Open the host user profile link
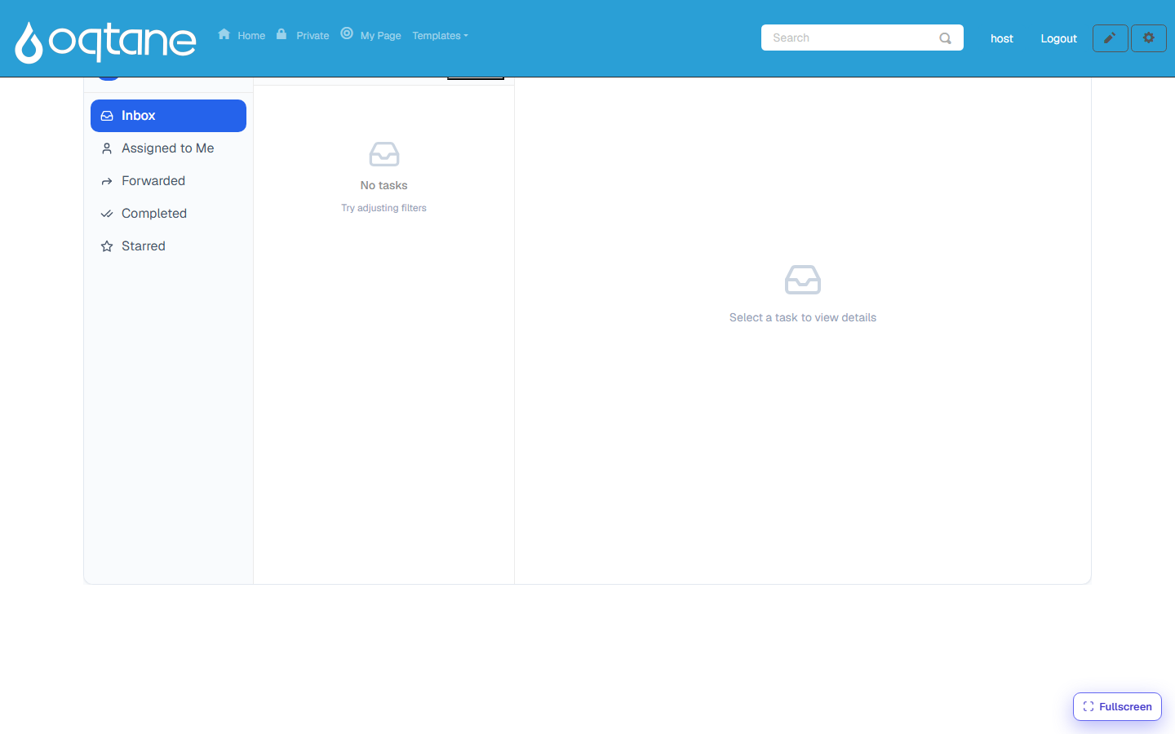Viewport: 1175px width, 734px height. [x=1001, y=38]
